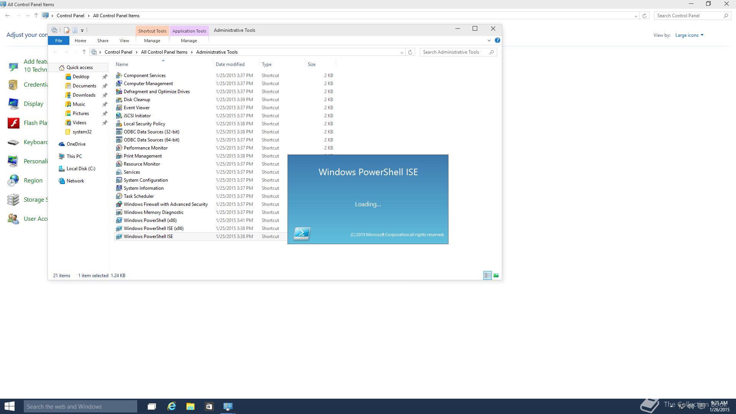Select the Performance Monitor icon
The height and width of the screenshot is (414, 736).
(119, 148)
